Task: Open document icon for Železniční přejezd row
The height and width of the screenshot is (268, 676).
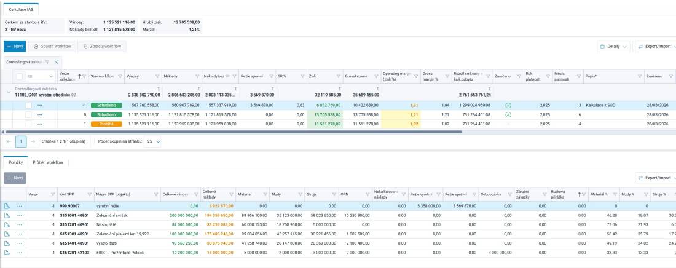Action: (7, 234)
